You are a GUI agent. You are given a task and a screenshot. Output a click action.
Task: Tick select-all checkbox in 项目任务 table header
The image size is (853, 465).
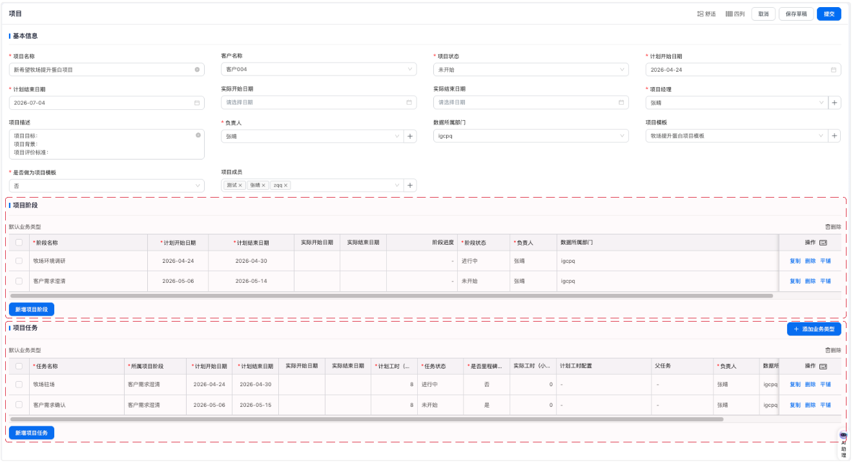19,366
